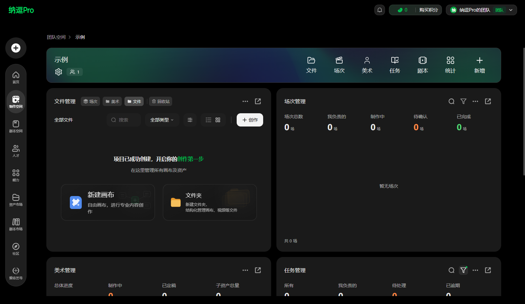Open file filter settings sliders icon
525x304 pixels.
coord(190,120)
